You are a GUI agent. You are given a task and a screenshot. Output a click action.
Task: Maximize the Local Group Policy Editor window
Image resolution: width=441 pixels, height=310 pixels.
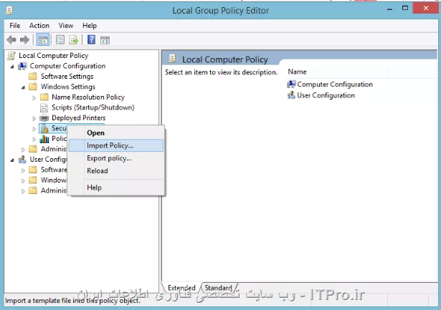coord(405,8)
